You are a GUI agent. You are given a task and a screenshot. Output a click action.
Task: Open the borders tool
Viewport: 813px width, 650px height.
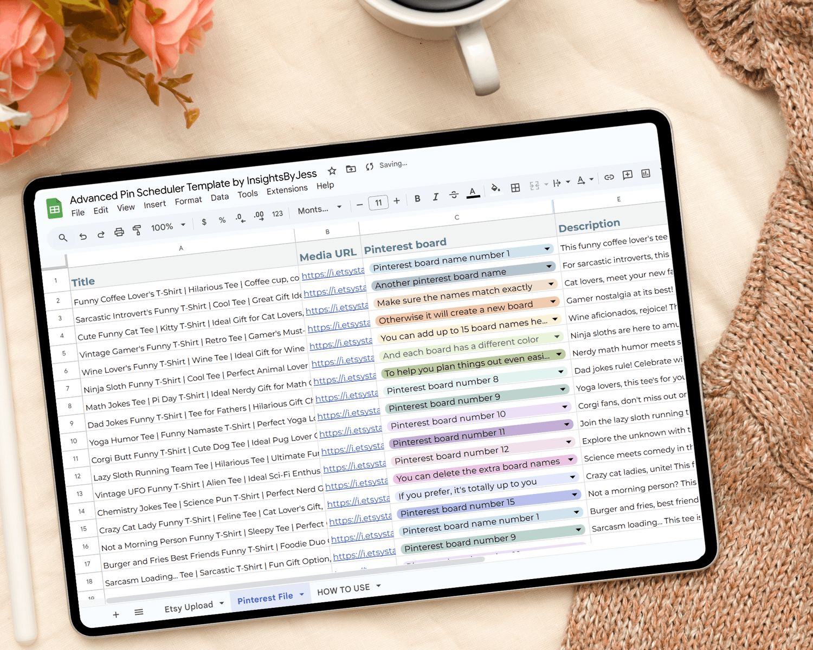[x=515, y=187]
